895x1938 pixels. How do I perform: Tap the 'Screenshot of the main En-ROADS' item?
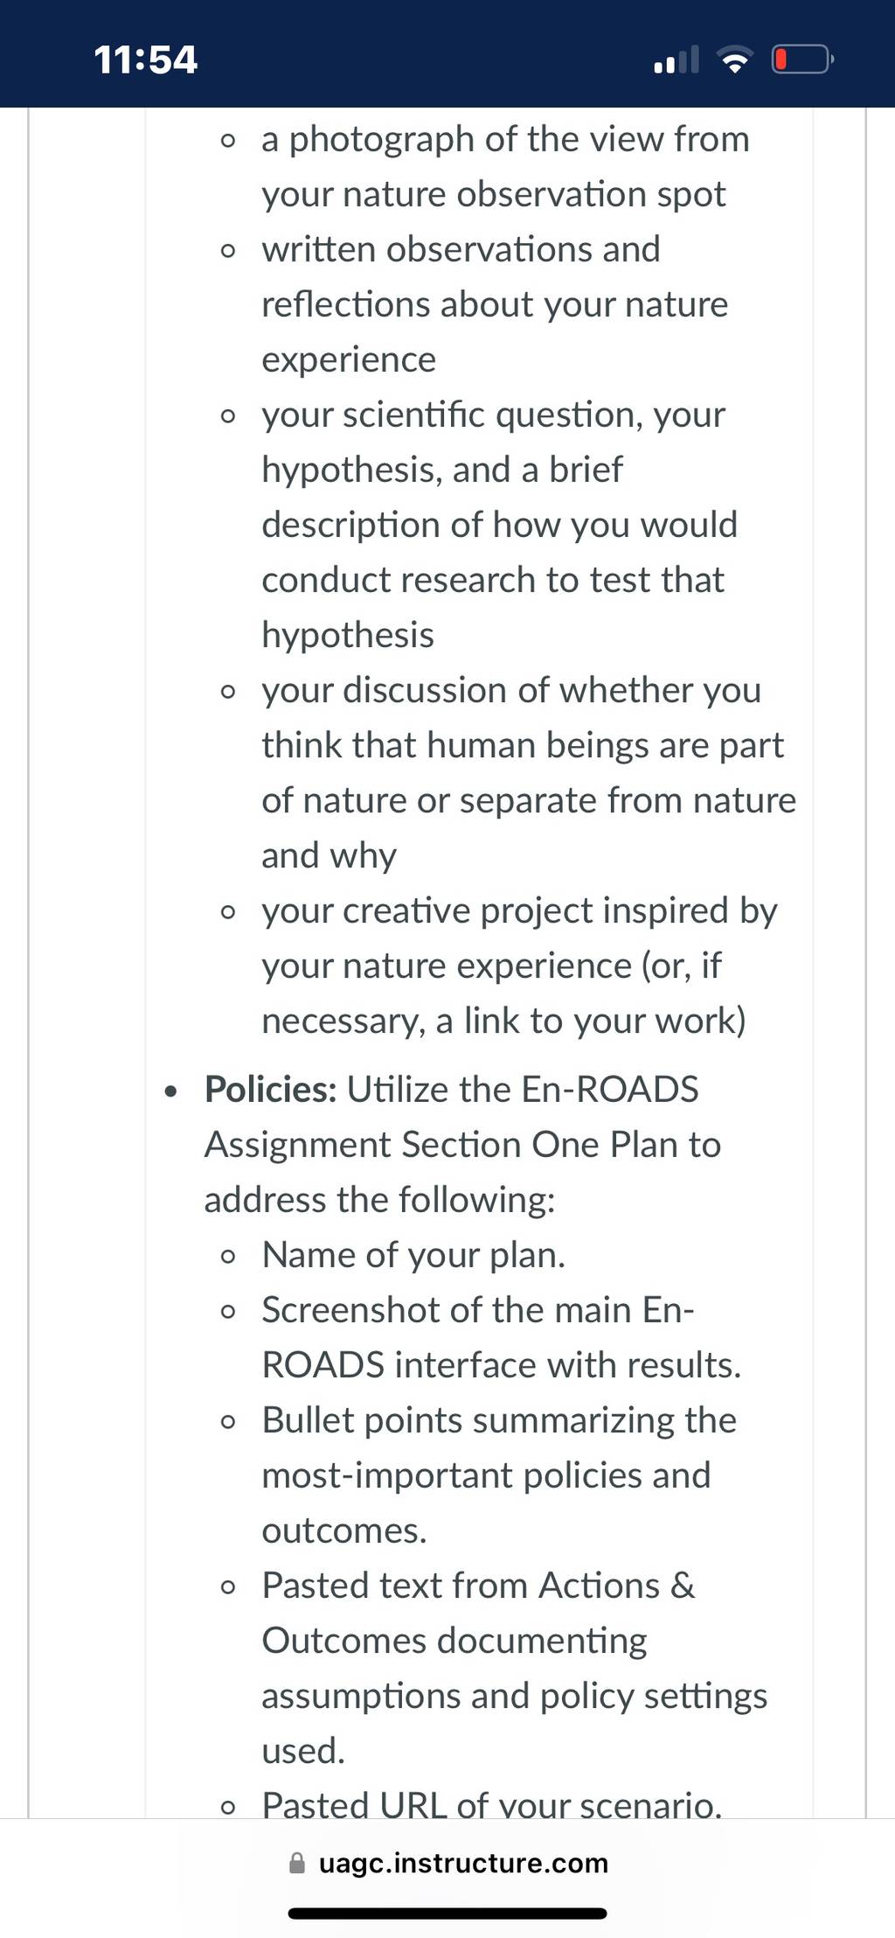501,1337
